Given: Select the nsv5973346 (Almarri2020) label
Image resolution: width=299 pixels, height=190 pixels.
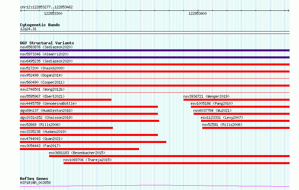Looking at the screenshot, I should (44, 54).
